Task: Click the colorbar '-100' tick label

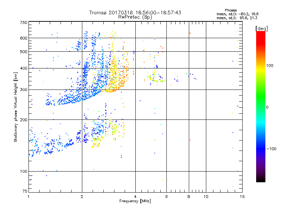Action: tap(271, 149)
